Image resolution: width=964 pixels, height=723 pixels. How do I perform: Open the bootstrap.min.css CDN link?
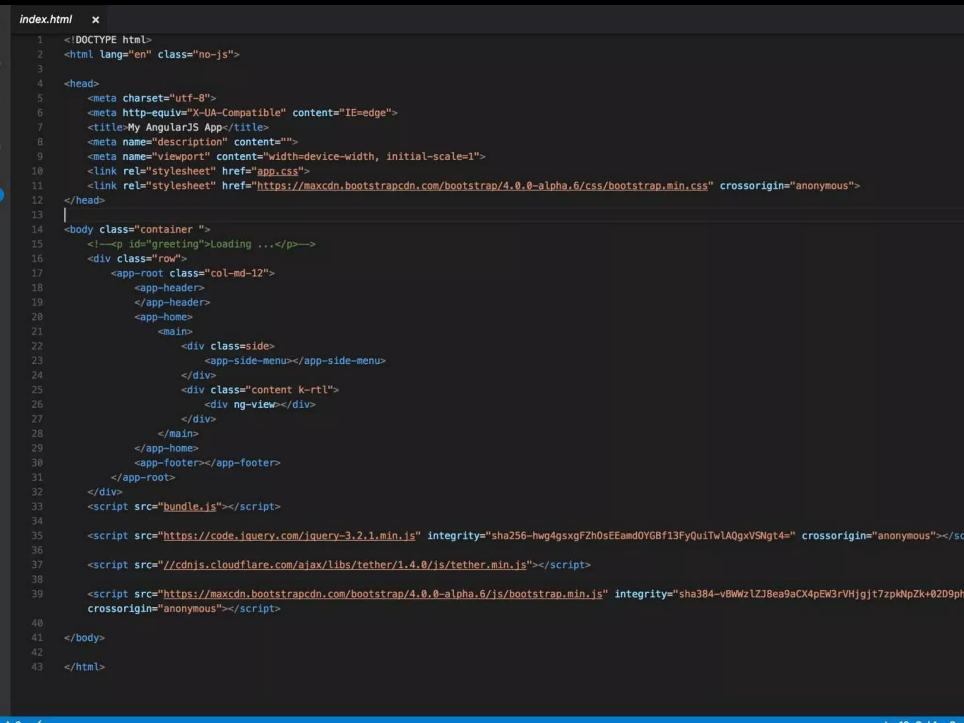(482, 186)
